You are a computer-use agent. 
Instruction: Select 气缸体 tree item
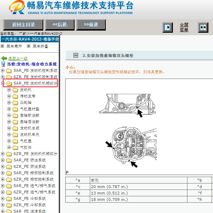(x=26, y=148)
